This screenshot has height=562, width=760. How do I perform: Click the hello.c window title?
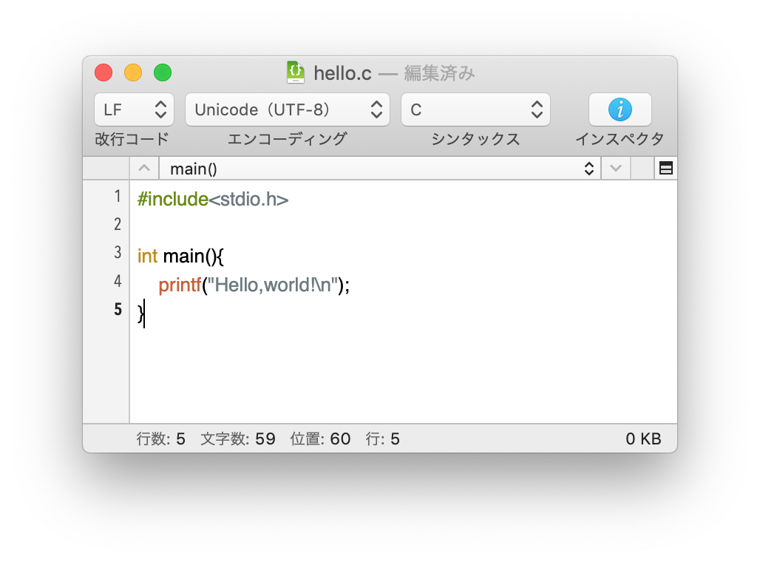[343, 74]
